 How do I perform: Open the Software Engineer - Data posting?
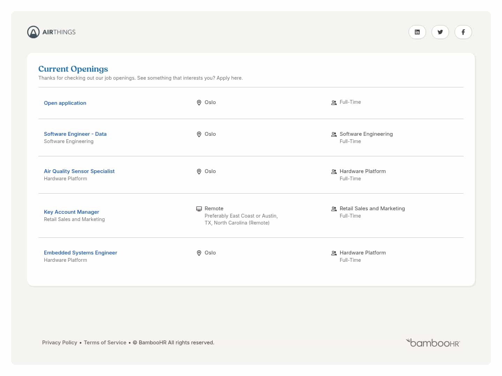pos(75,134)
